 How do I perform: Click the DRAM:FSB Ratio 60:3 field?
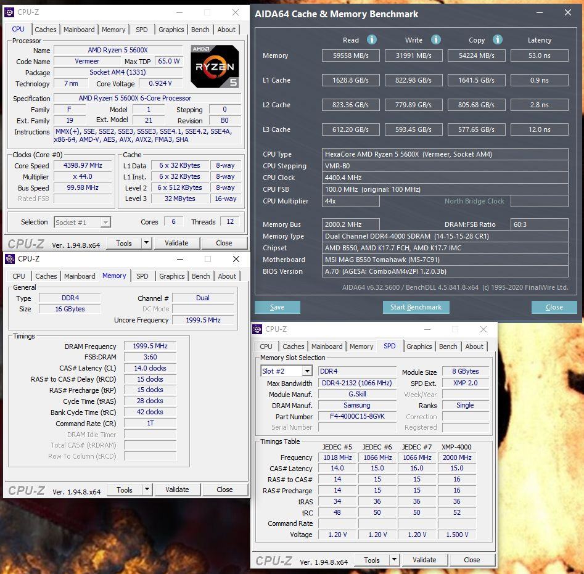click(540, 224)
